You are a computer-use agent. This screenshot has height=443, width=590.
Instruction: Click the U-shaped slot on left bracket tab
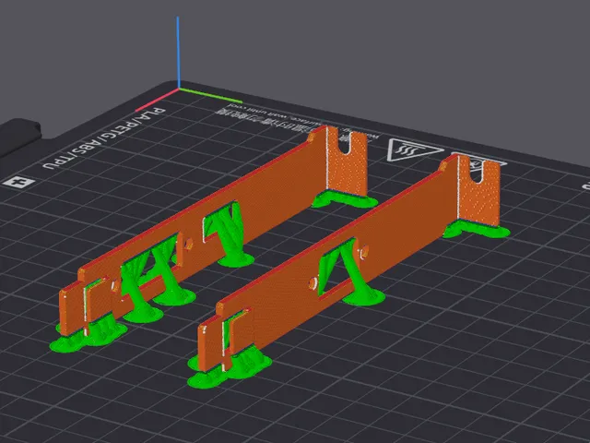(346, 142)
